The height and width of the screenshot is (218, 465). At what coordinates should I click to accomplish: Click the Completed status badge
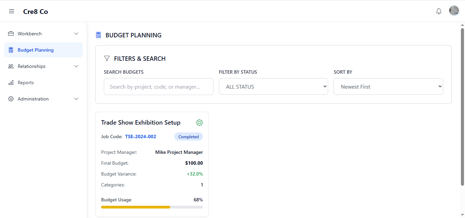click(x=189, y=137)
